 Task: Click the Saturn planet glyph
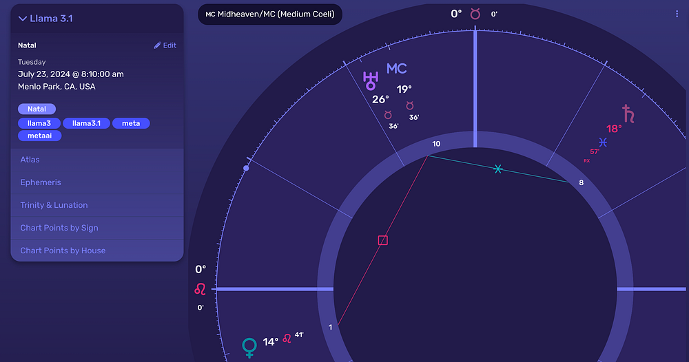(628, 114)
